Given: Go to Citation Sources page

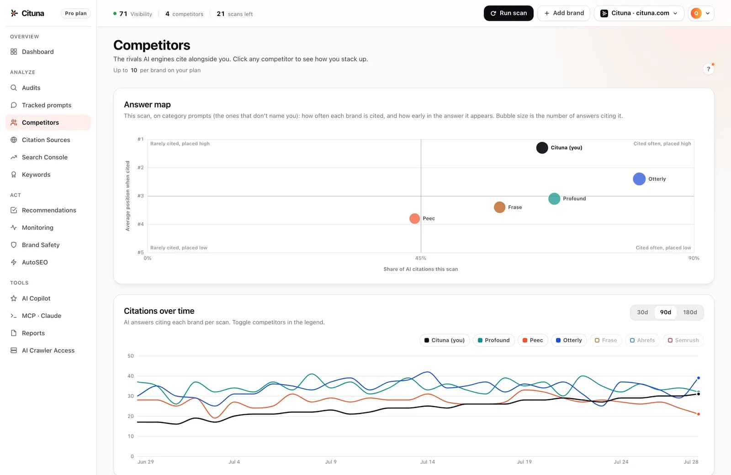Looking at the screenshot, I should click(48, 140).
